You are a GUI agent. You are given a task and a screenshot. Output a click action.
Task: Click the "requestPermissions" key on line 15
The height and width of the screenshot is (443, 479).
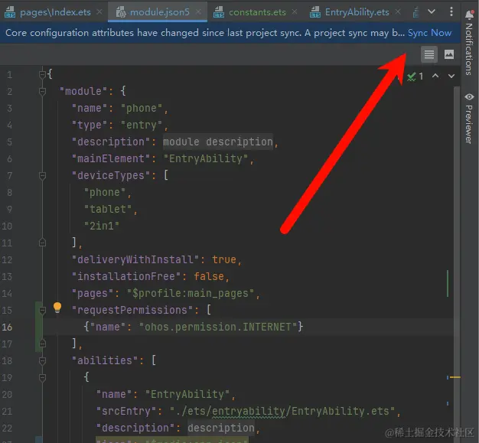[x=132, y=310]
